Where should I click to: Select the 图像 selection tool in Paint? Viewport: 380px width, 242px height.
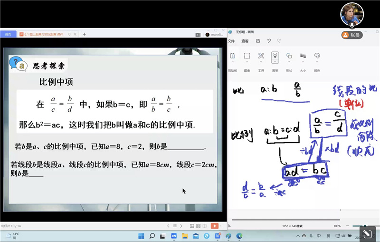[247, 57]
